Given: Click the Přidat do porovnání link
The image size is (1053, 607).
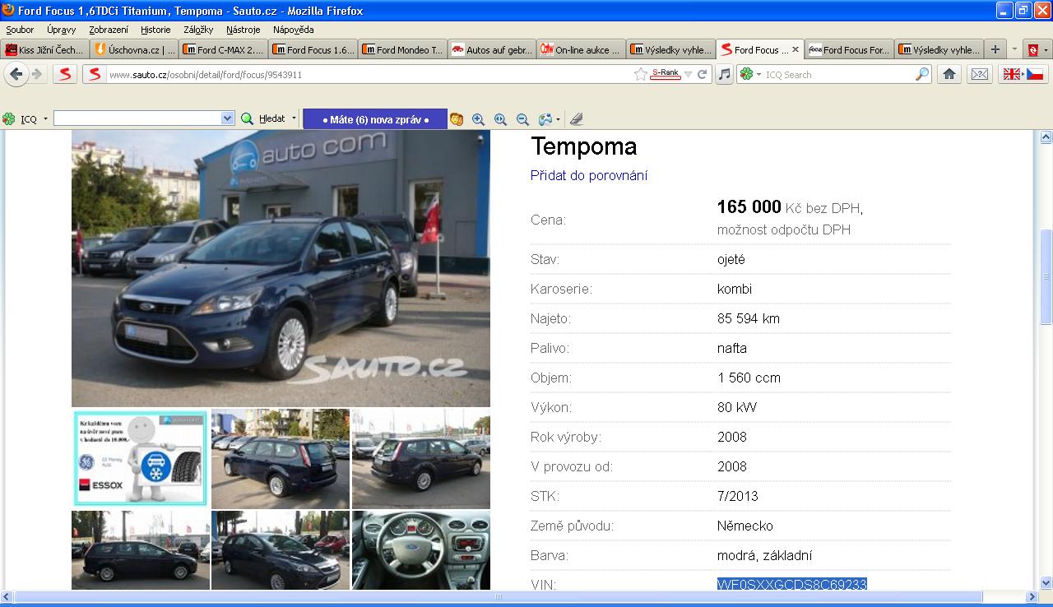Looking at the screenshot, I should pyautogui.click(x=589, y=175).
